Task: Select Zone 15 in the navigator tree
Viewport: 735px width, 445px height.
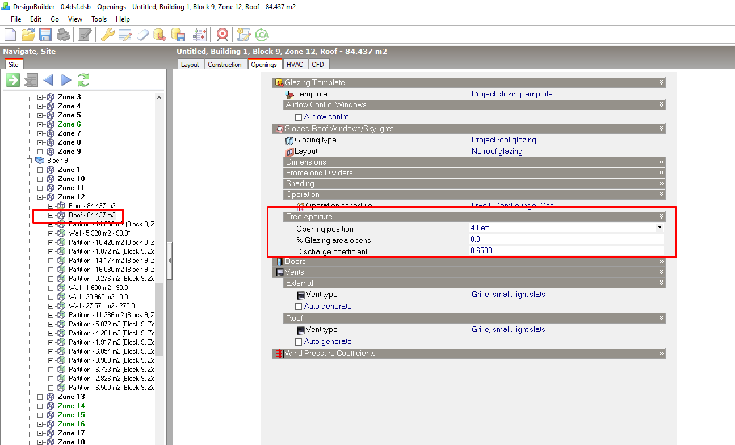Action: pos(71,415)
